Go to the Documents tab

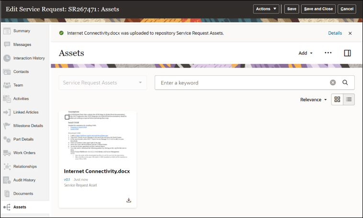[x=23, y=194]
